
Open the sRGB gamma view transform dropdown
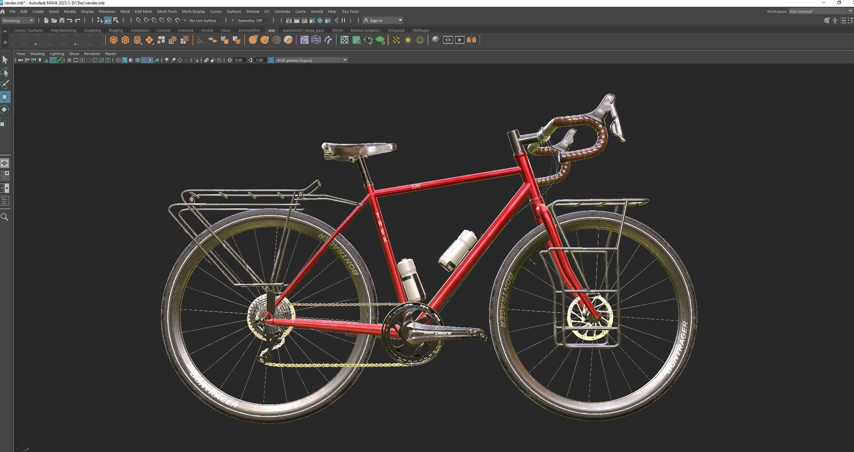point(311,60)
